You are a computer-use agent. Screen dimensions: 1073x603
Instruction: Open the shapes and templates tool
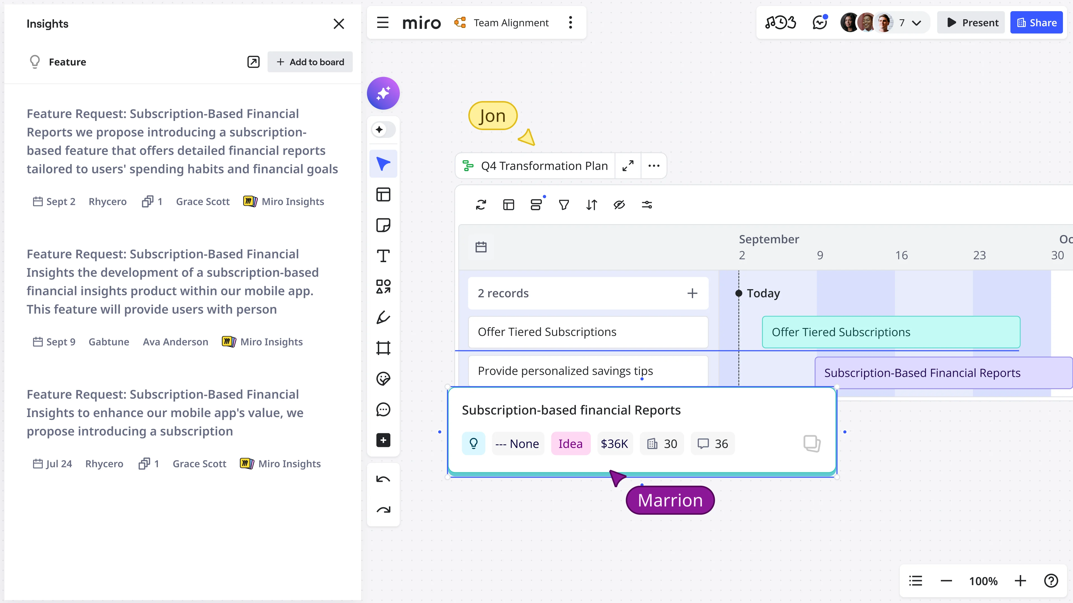coord(383,287)
